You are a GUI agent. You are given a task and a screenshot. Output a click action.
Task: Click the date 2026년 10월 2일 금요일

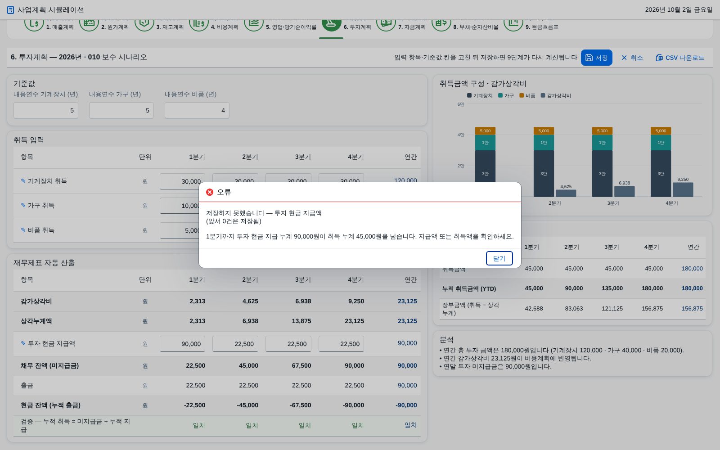click(x=679, y=10)
